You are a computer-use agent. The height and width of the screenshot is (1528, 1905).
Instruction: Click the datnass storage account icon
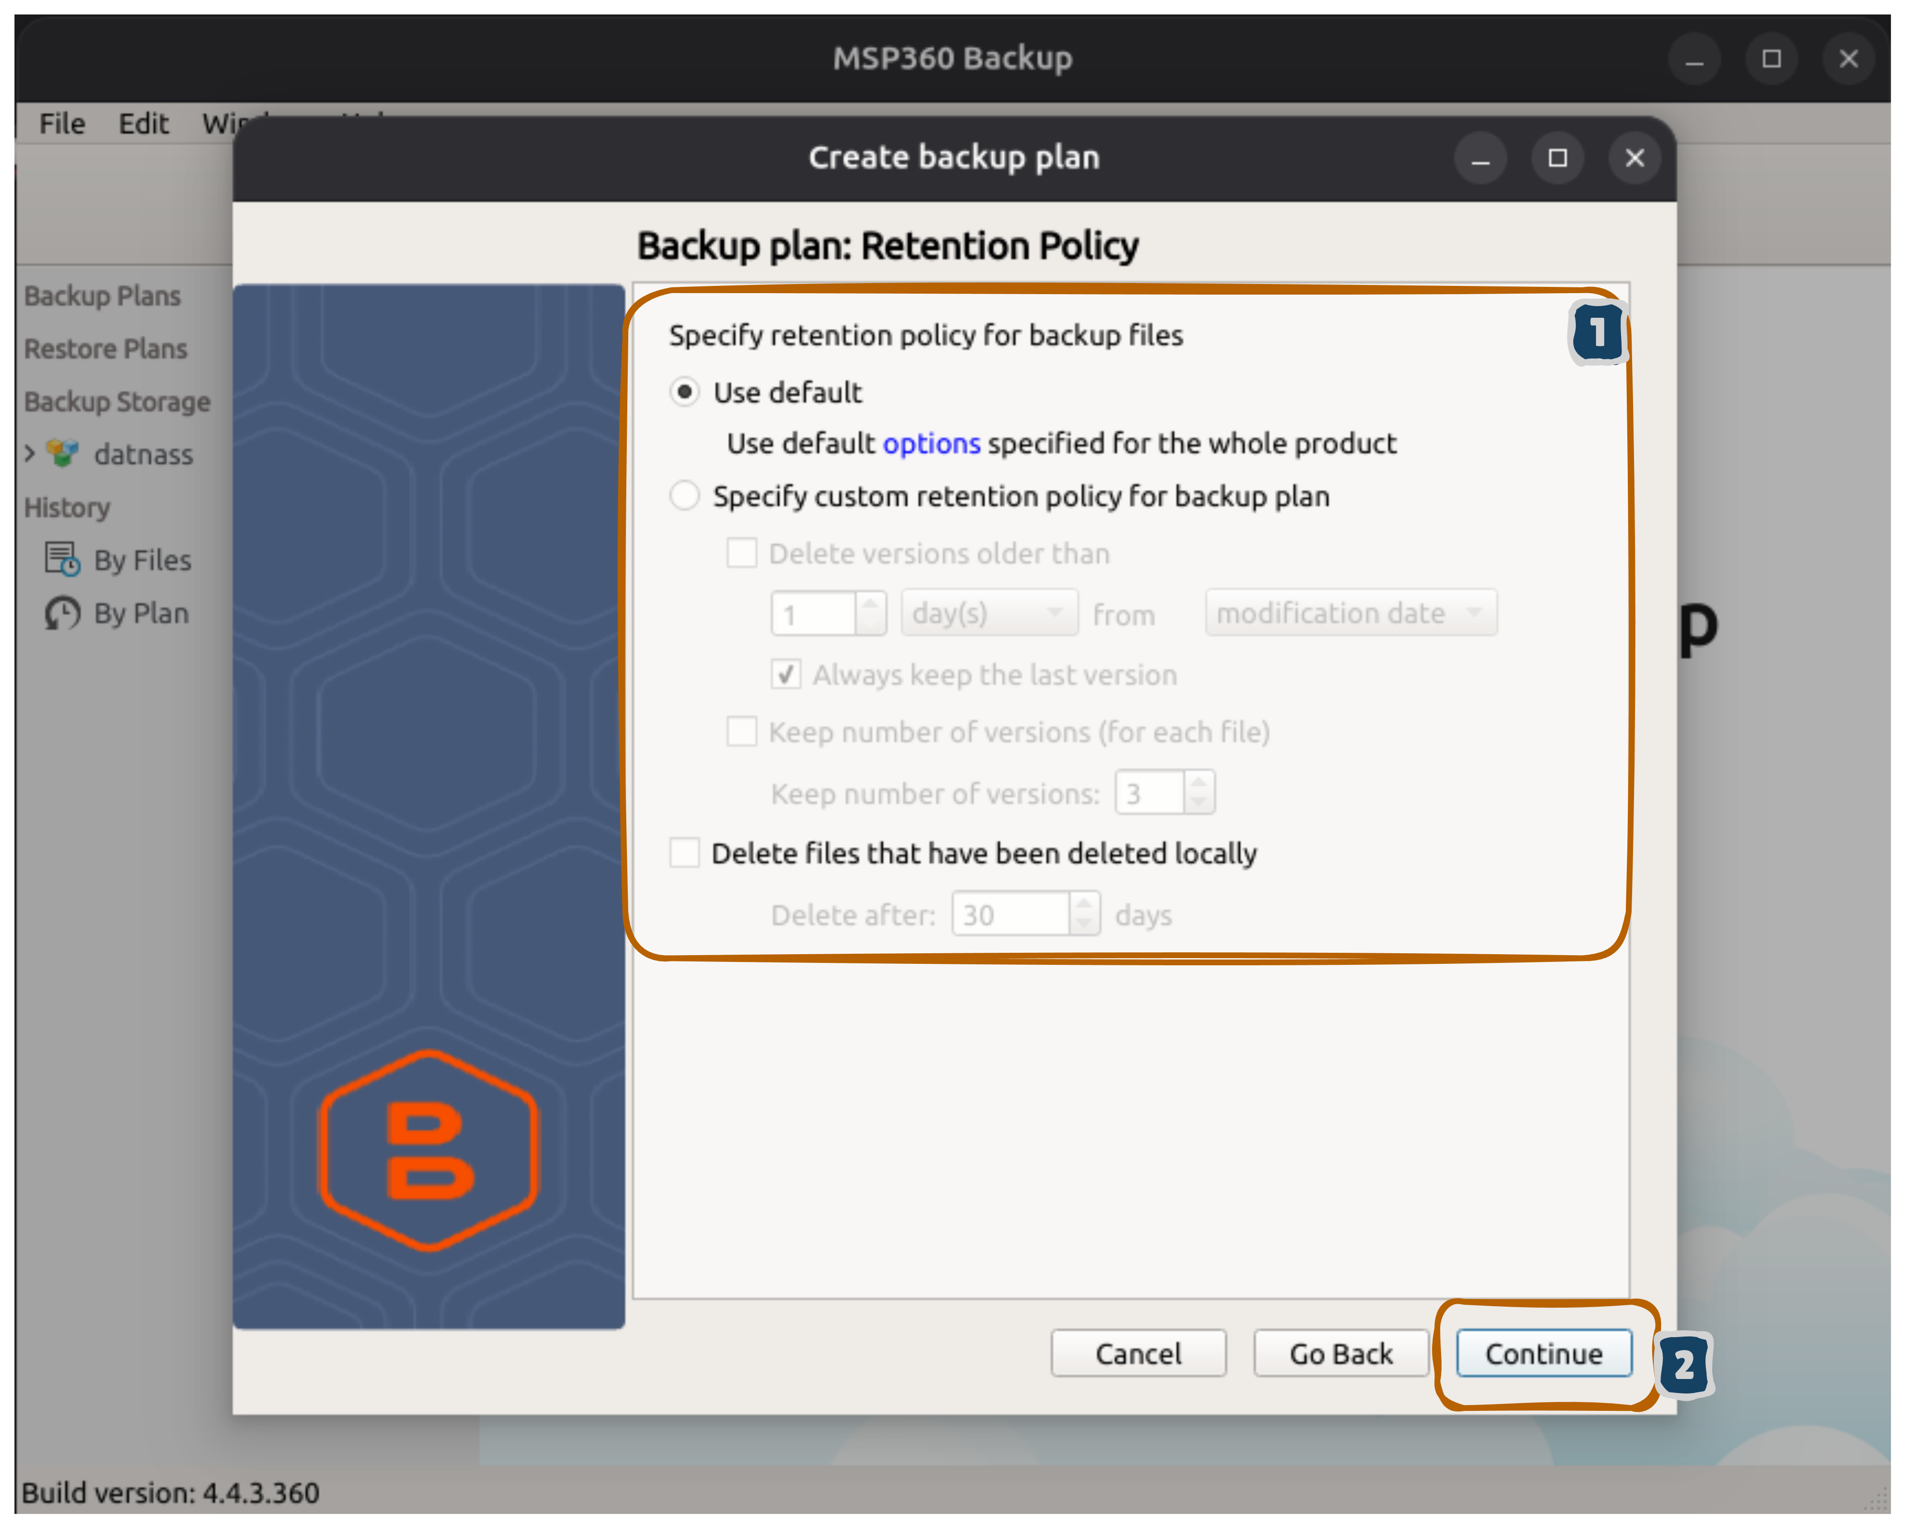click(x=62, y=453)
